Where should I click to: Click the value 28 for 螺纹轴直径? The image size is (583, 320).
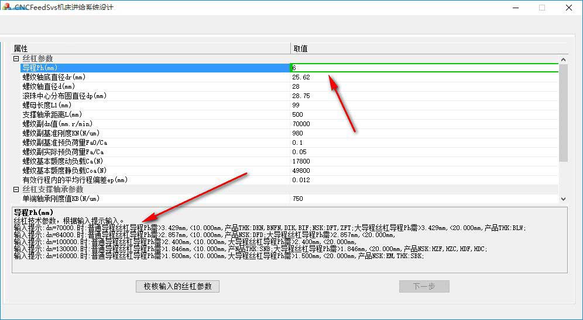[296, 86]
